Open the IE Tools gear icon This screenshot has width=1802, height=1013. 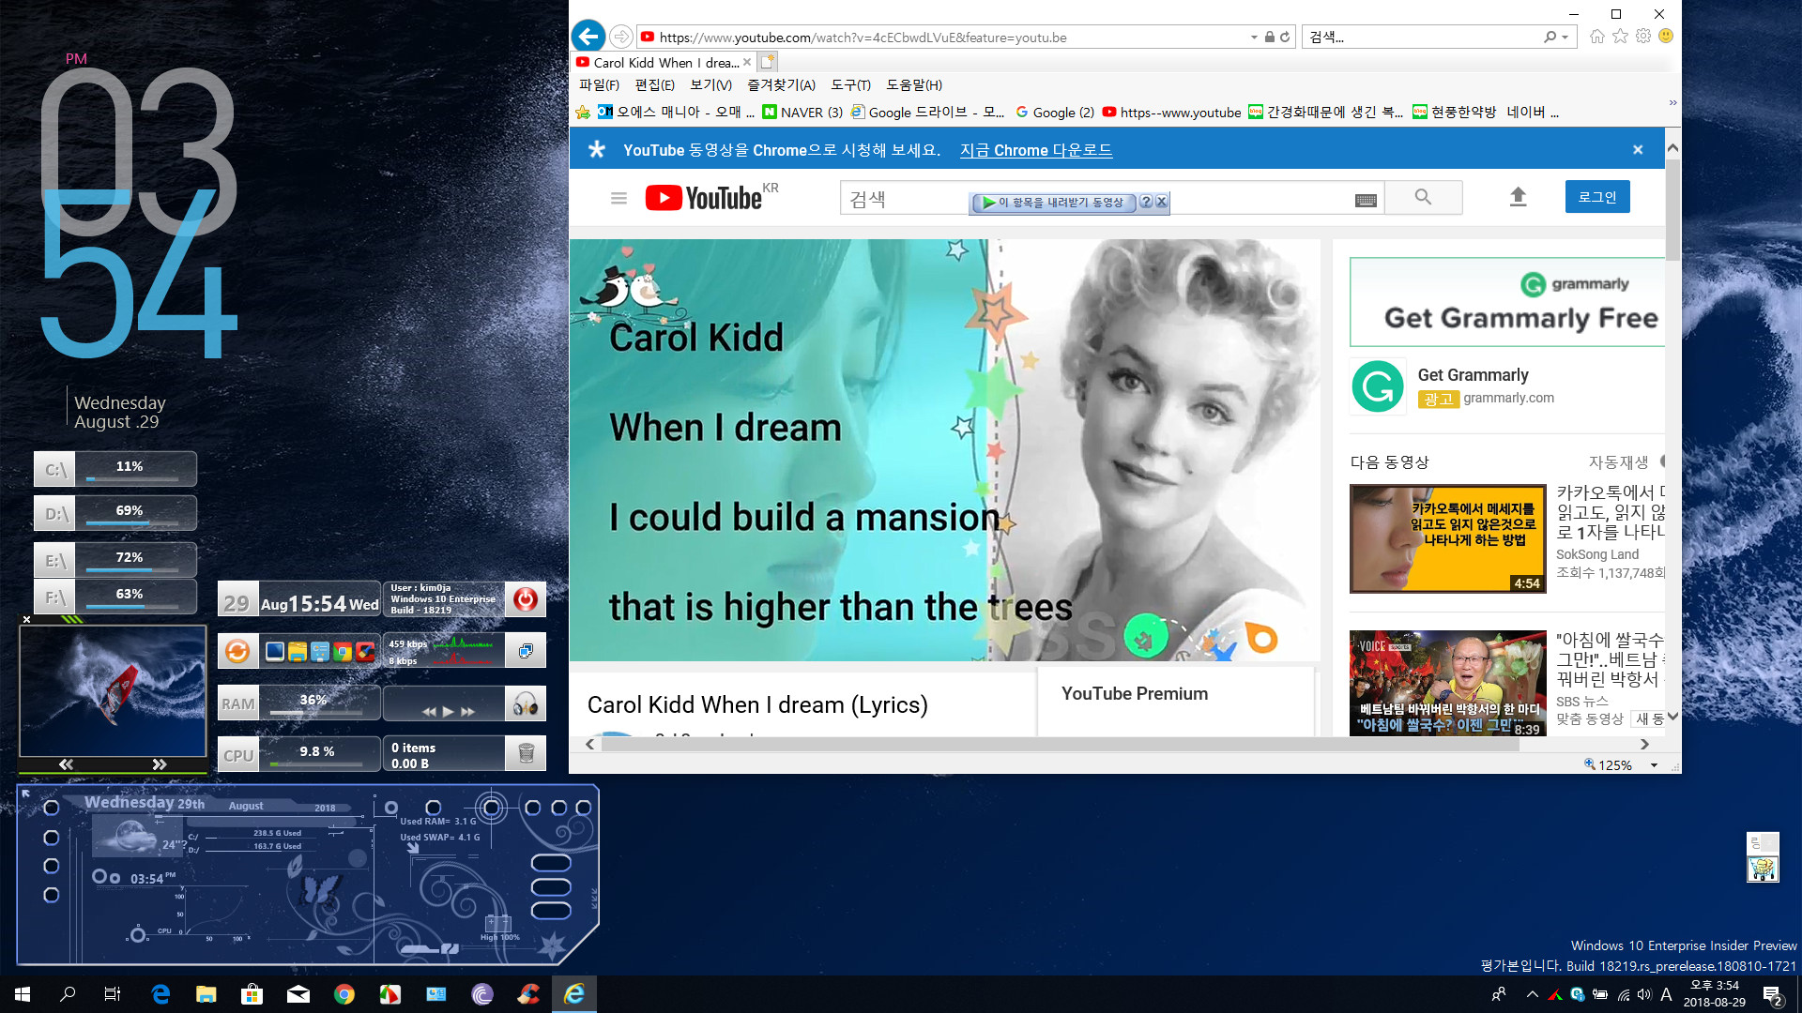(1643, 37)
